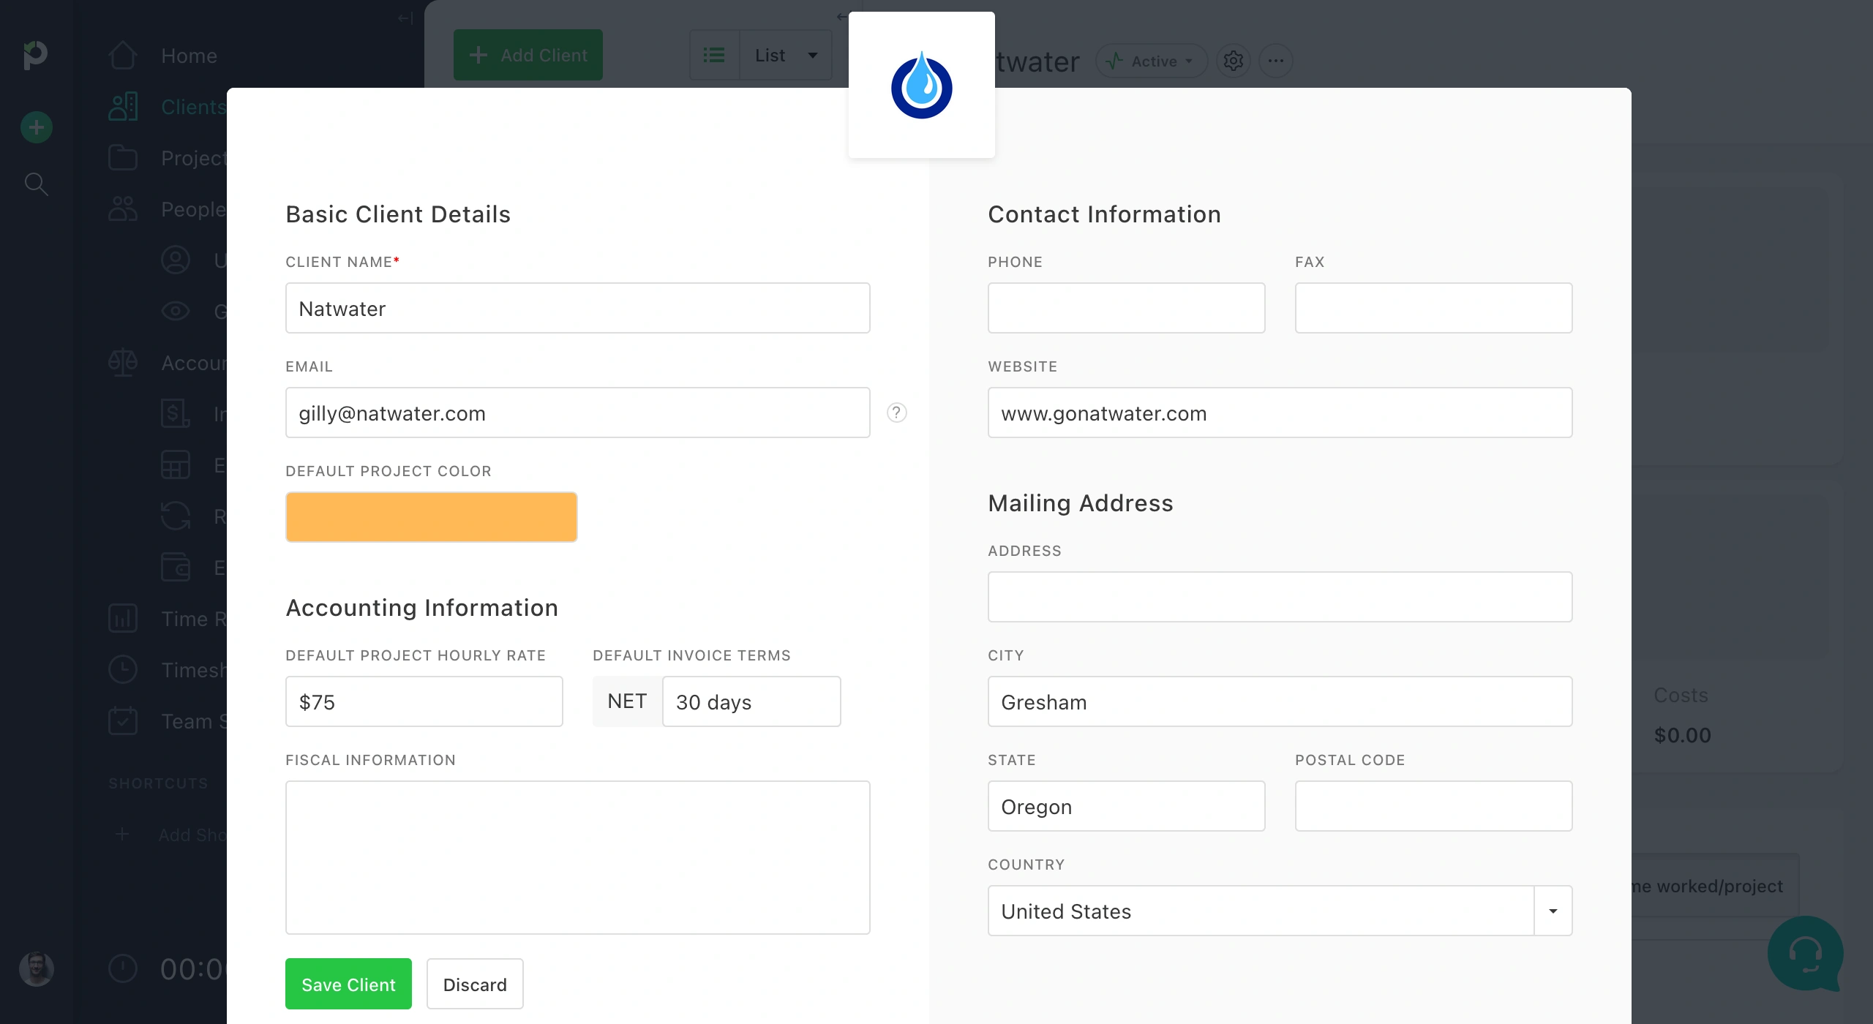Focus the Postal Code input field
1873x1024 pixels.
1433,806
